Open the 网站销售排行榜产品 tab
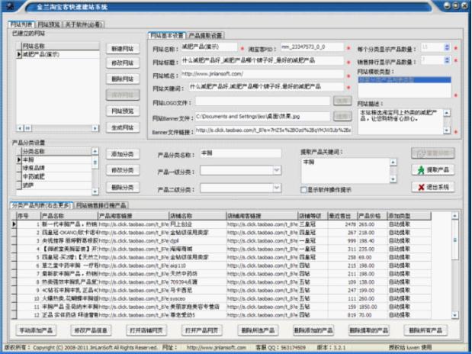This screenshot has width=472, height=354. pos(101,205)
